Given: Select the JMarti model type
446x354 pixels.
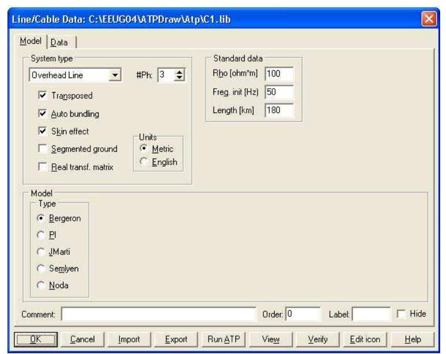Looking at the screenshot, I should tap(41, 252).
